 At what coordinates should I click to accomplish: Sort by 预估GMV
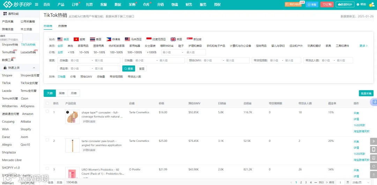(x=86, y=77)
